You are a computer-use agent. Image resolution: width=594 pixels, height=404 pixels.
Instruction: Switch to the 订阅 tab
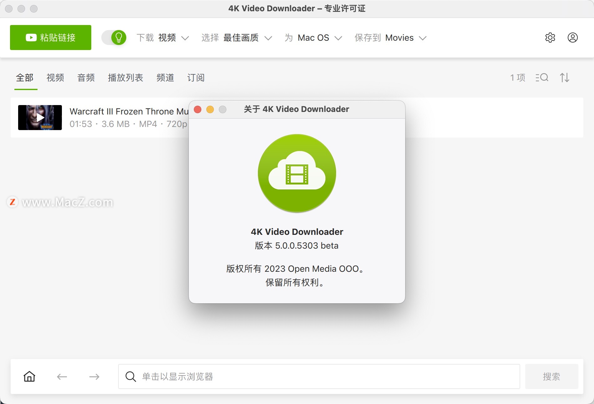pyautogui.click(x=196, y=78)
